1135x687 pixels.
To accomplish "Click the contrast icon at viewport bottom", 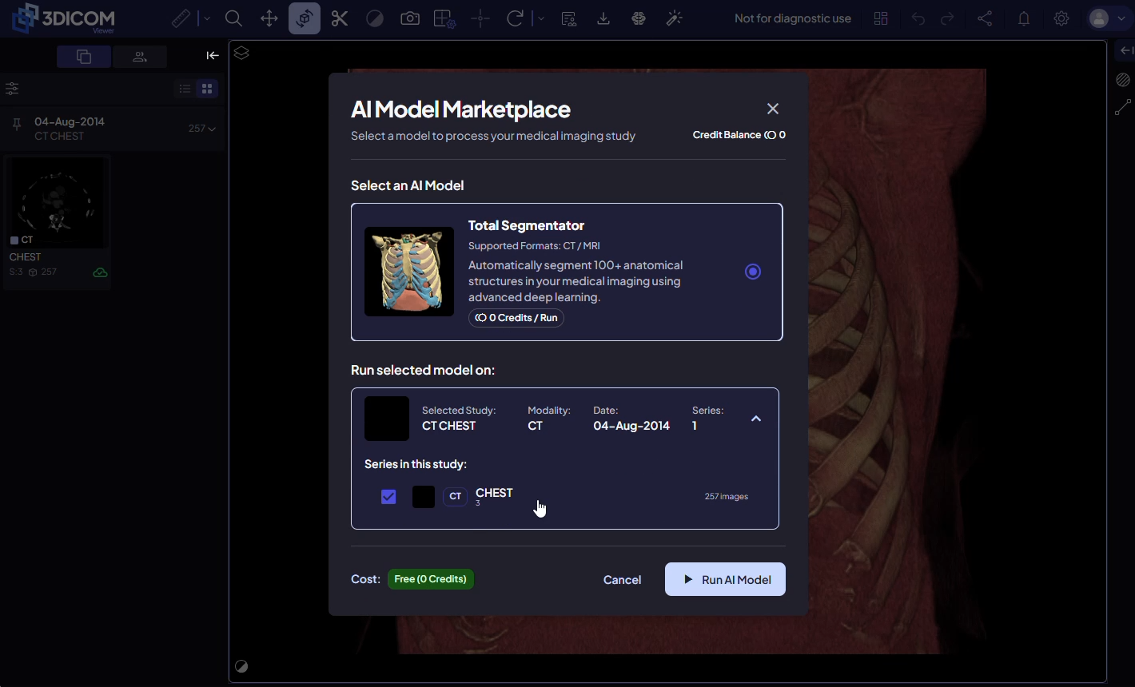I will coord(241,666).
